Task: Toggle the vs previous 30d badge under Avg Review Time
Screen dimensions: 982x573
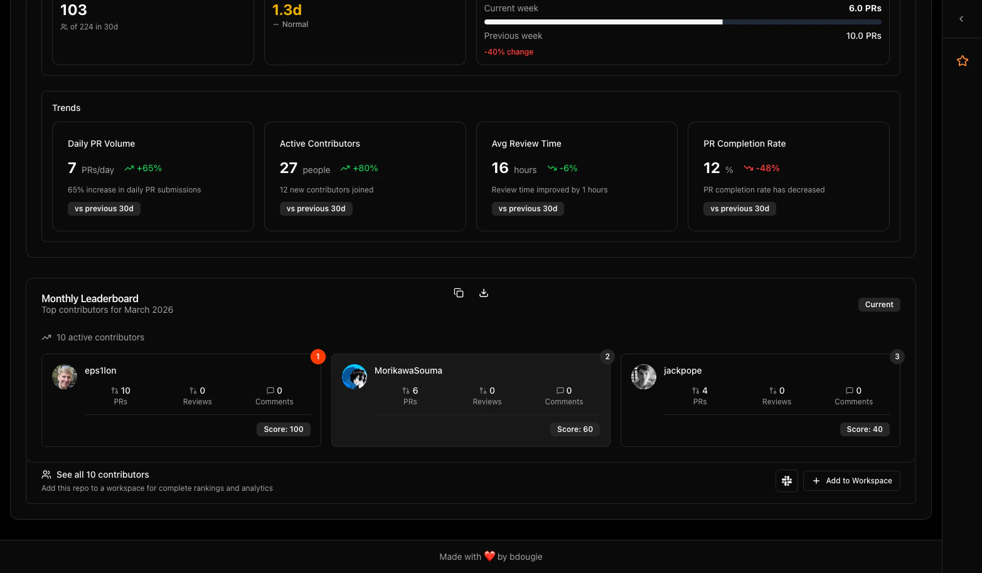Action: [528, 208]
